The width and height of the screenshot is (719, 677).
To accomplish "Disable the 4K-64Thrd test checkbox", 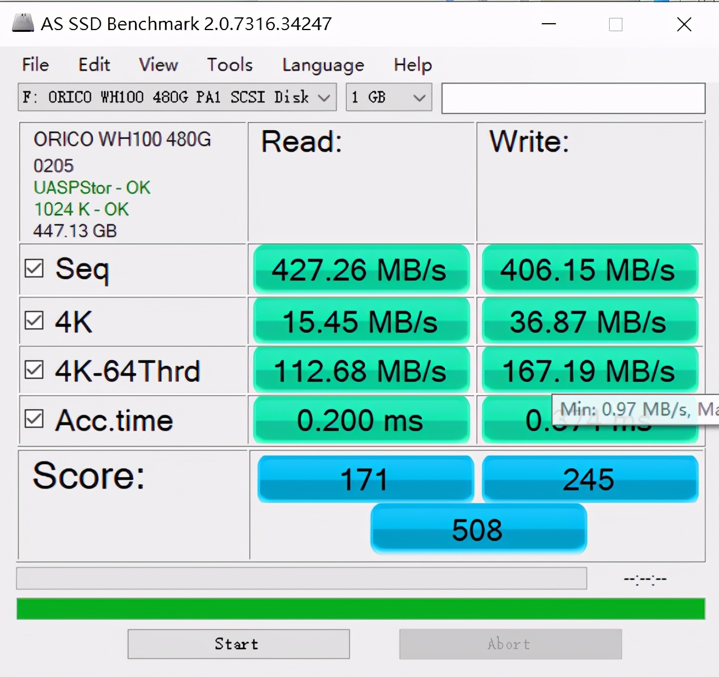I will (34, 370).
